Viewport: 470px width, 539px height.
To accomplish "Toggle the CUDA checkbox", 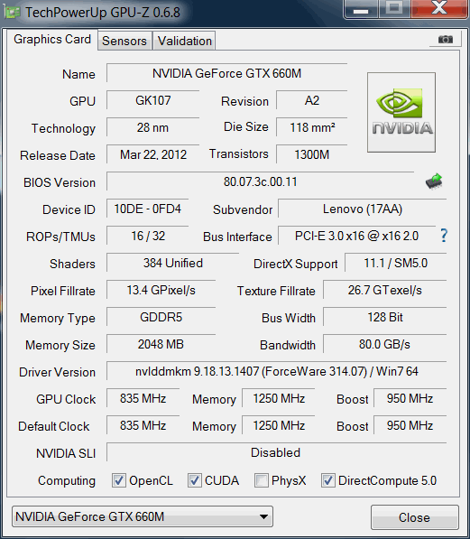I will 195,480.
